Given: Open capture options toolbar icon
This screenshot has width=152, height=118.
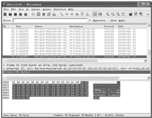Looking at the screenshot, I should tap(10, 14).
